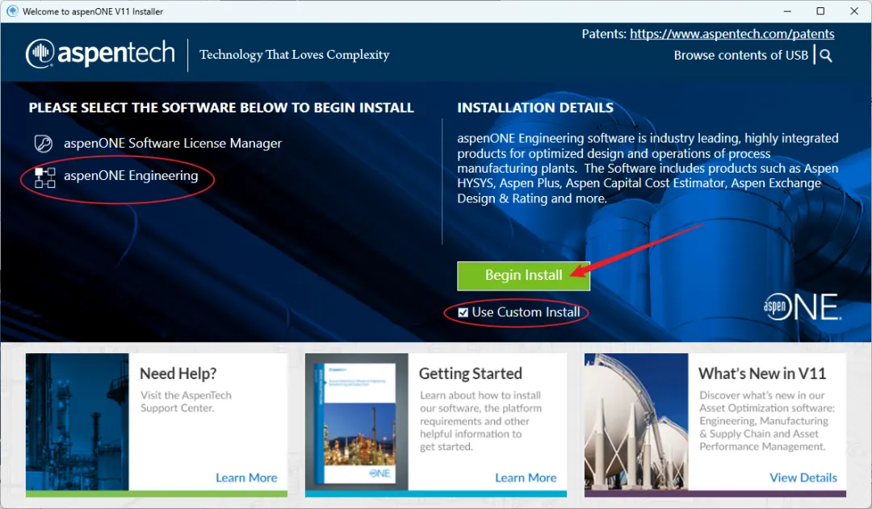Maximize the aspenONE V11 Installer window
The height and width of the screenshot is (509, 872).
point(820,11)
